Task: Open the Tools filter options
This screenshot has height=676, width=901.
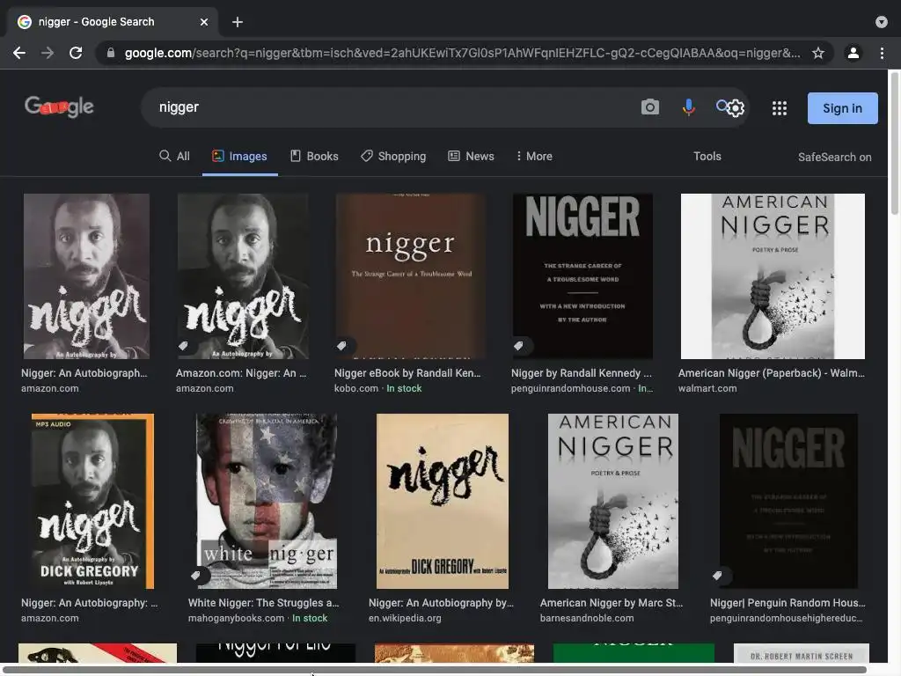Action: click(707, 157)
